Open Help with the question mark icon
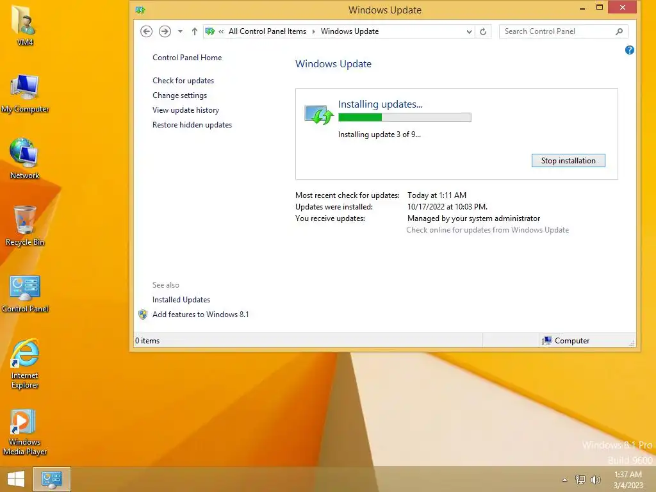 (x=629, y=50)
